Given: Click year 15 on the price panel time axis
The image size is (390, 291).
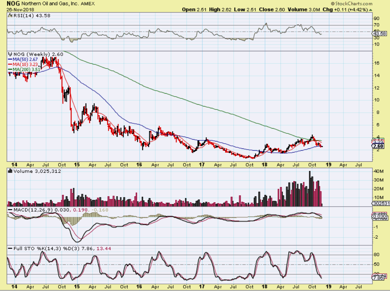Looking at the screenshot, I should click(x=77, y=165).
